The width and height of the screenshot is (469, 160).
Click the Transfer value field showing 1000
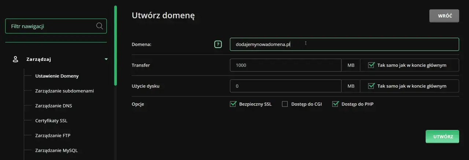point(286,65)
